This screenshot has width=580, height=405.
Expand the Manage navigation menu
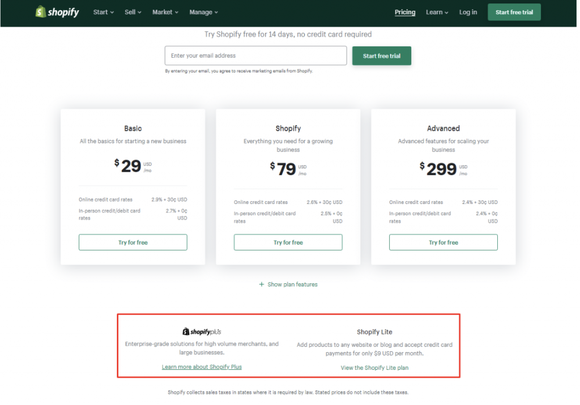[x=203, y=12]
